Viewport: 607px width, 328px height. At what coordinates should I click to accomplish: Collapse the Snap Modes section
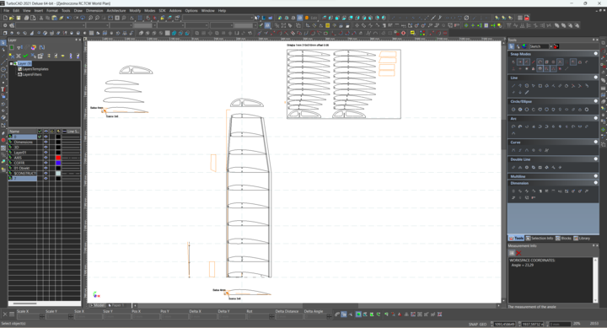click(596, 54)
